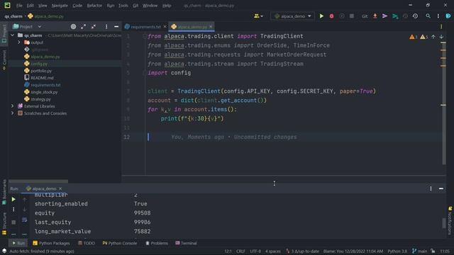The width and height of the screenshot is (454, 255).
Task: Click the main Git branch widget
Action: (419, 251)
